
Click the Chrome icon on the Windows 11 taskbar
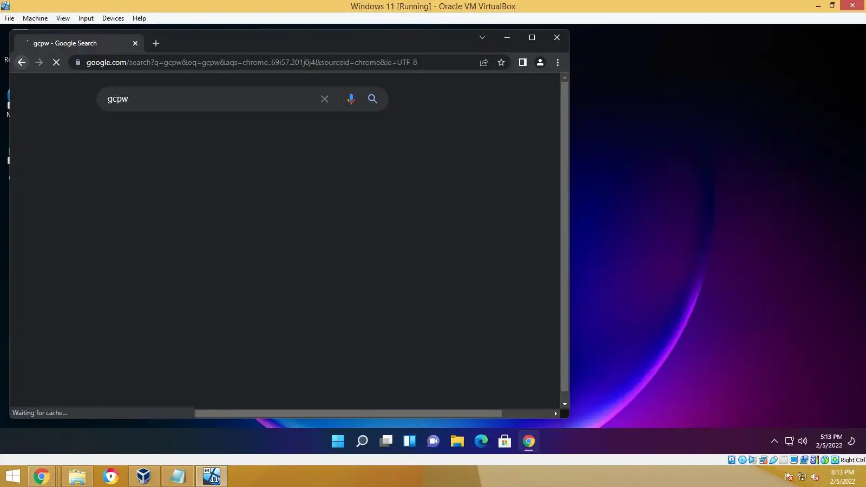click(x=529, y=442)
